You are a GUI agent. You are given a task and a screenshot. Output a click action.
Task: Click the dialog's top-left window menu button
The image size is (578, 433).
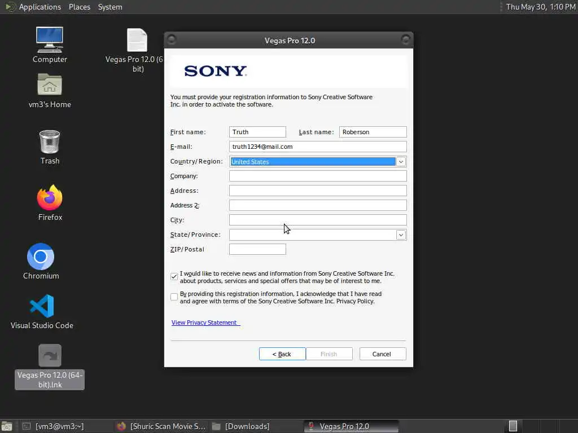(172, 40)
